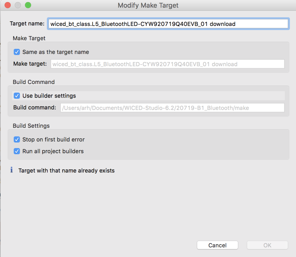
Task: Click the greyed-out OK button
Action: pyautogui.click(x=267, y=245)
